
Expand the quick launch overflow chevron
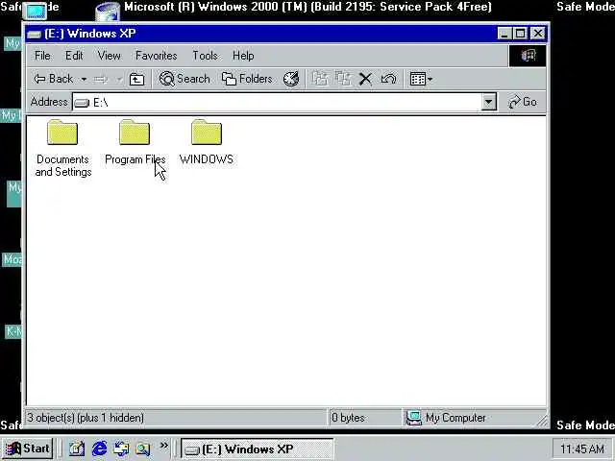click(x=164, y=446)
